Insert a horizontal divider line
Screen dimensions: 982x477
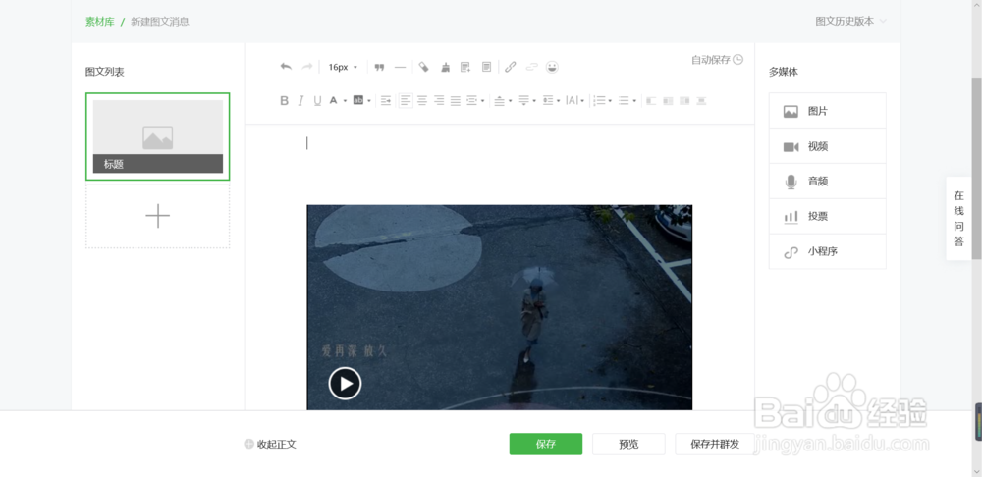[400, 67]
